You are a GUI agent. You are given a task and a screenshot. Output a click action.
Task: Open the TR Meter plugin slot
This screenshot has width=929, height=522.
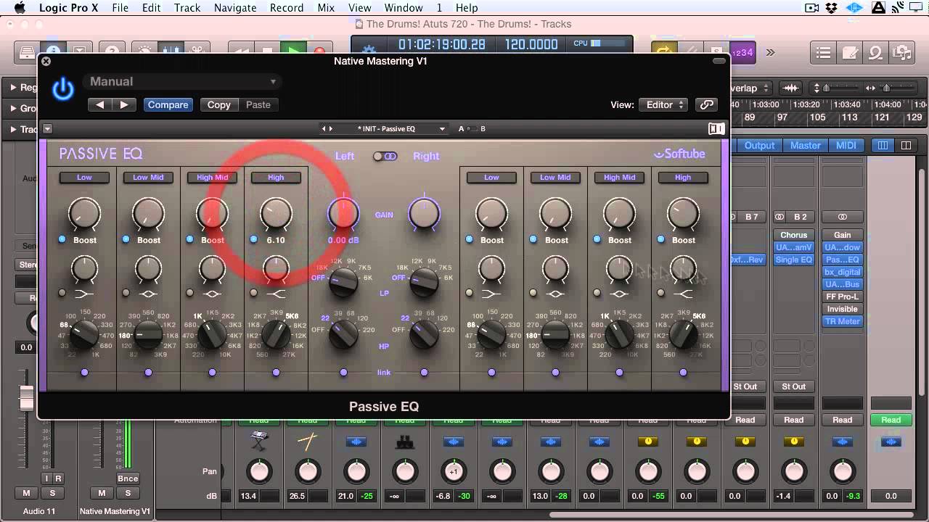click(x=842, y=321)
